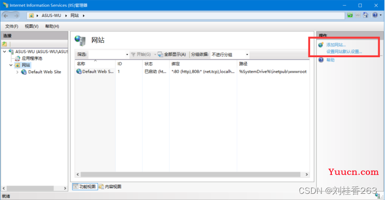385x200 pixels.
Task: Expand the Default Web Site node
Action: [x=17, y=72]
